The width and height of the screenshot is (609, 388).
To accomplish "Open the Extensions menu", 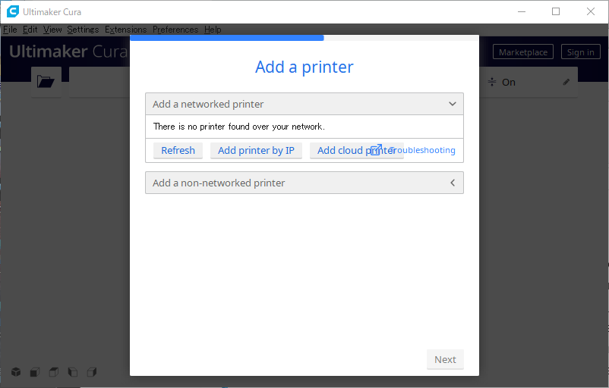I will pyautogui.click(x=126, y=30).
